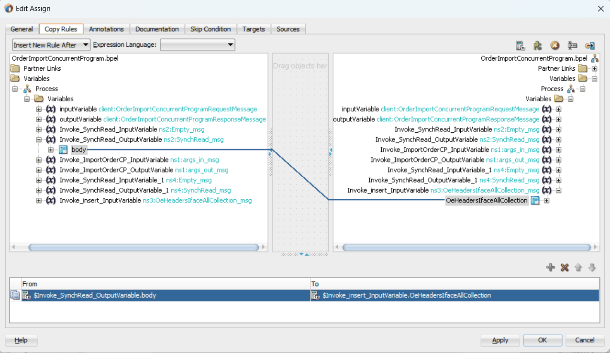Go to the Skip Condition tab
The width and height of the screenshot is (610, 353).
(211, 29)
